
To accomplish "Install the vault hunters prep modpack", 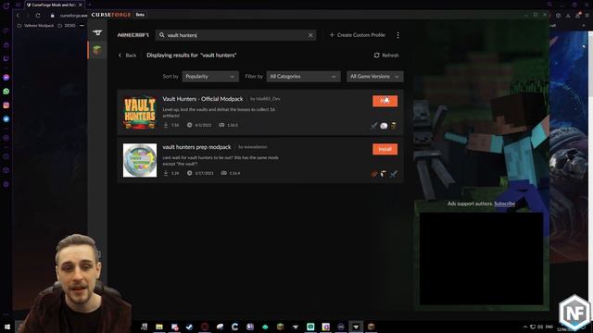I will pos(385,149).
